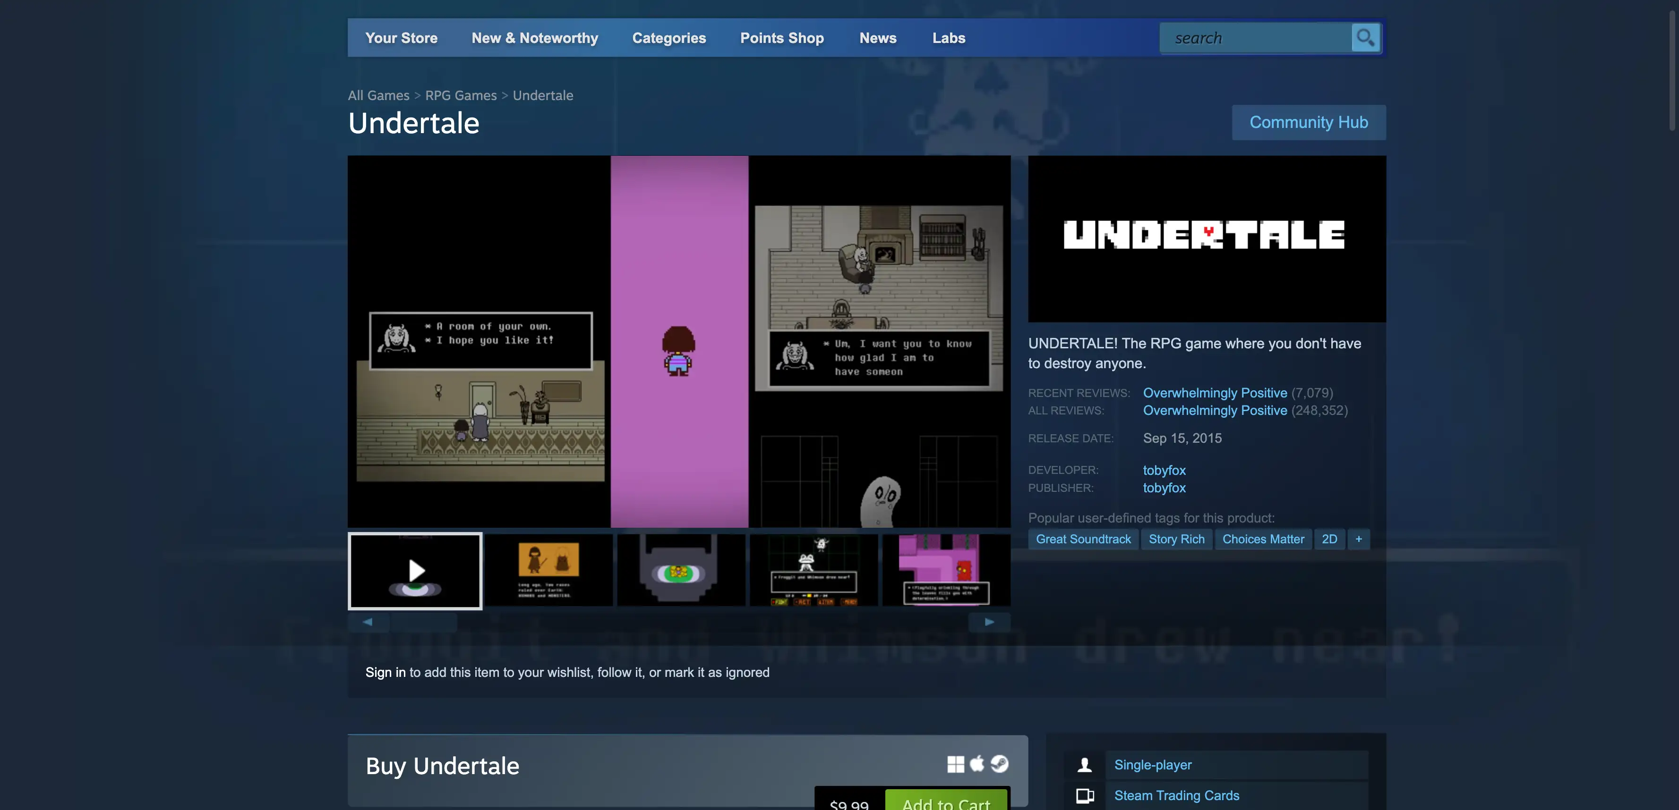Click the SteamOS platform icon
Viewport: 1679px width, 810px height.
tap(1000, 763)
